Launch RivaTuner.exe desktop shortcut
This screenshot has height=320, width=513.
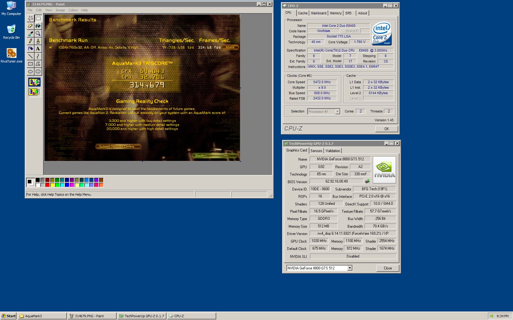(11, 56)
